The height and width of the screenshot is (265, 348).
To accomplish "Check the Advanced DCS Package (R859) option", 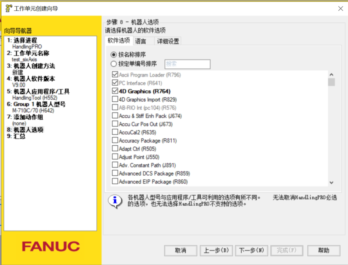I will [115, 173].
